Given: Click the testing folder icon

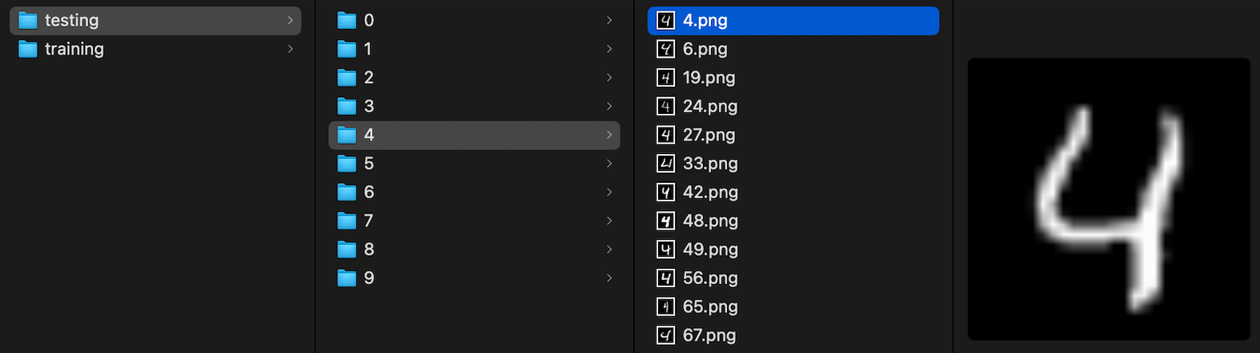Looking at the screenshot, I should [x=28, y=21].
